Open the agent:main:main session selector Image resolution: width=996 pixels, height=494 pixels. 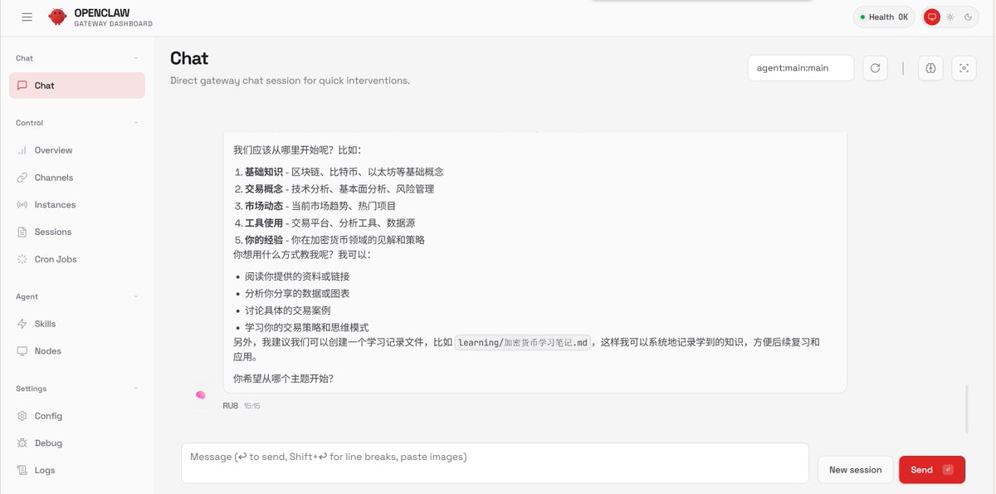tap(801, 68)
